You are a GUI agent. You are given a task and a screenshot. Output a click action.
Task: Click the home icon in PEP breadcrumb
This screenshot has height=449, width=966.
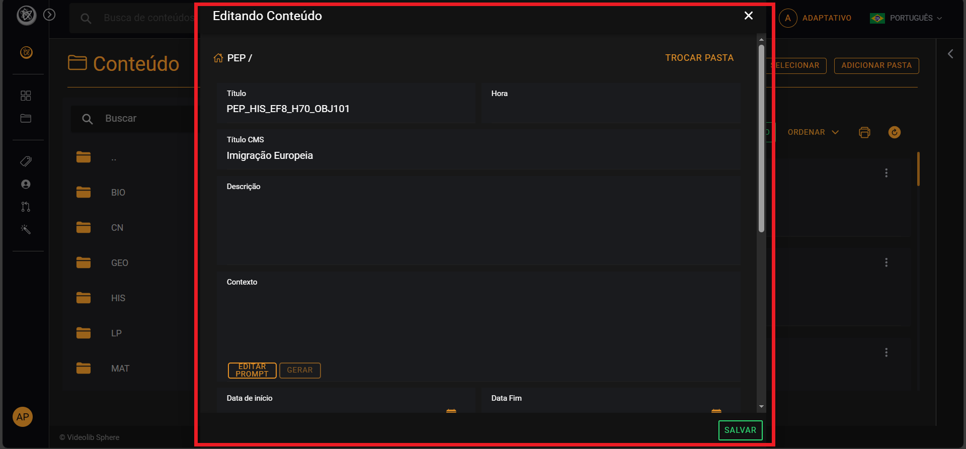[x=218, y=58]
